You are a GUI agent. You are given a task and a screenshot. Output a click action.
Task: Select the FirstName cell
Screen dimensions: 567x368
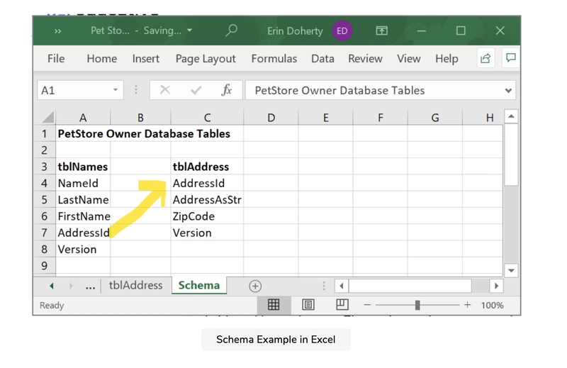[x=83, y=216]
